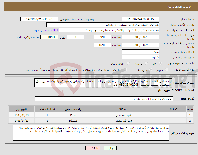Click the گروه کالا field

pos(104,99)
